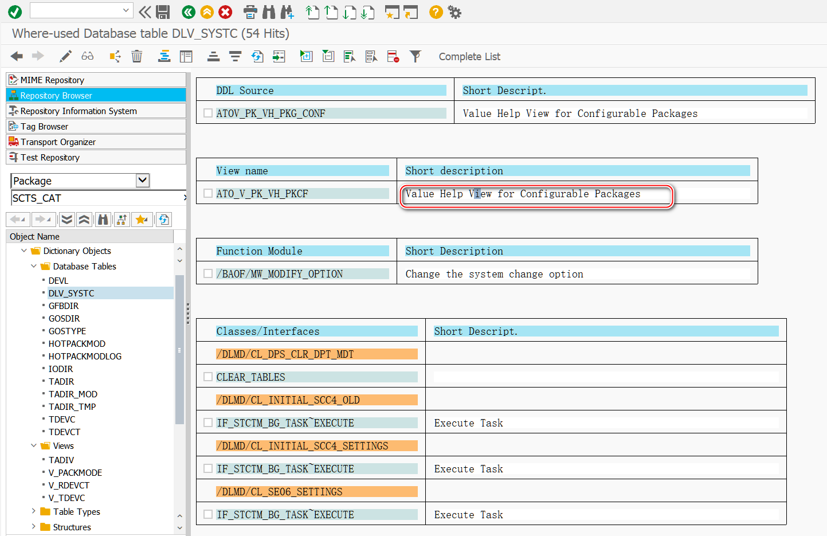Click the green Enter checkmark icon

pyautogui.click(x=15, y=11)
